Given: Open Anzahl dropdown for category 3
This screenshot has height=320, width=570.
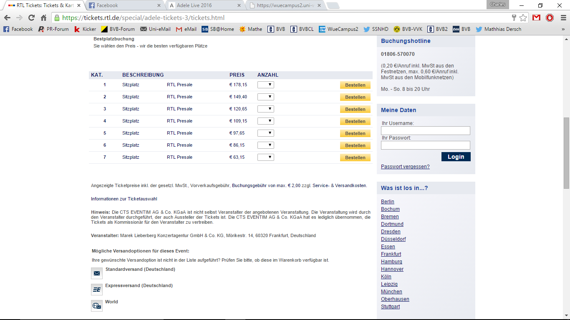Looking at the screenshot, I should point(265,109).
